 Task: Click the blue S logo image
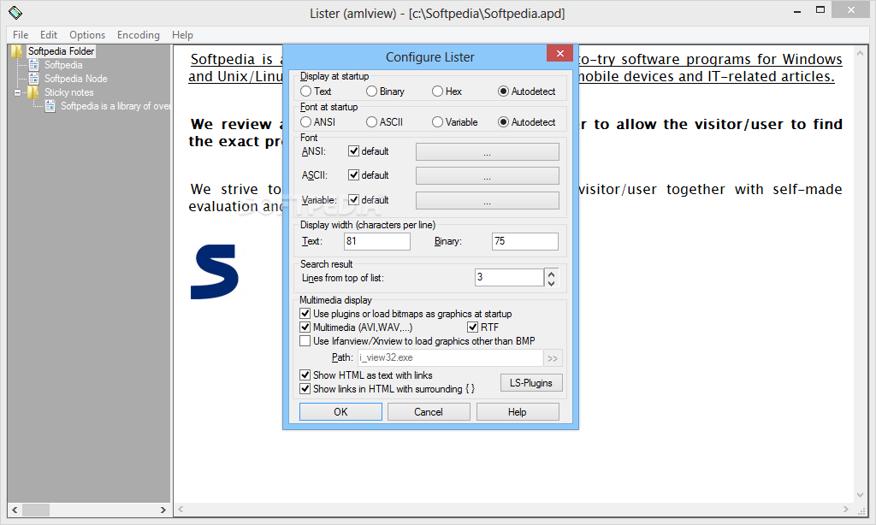215,271
